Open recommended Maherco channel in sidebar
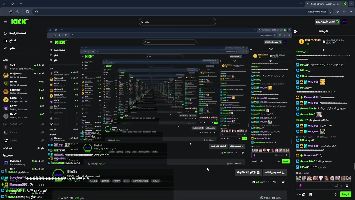 [24, 162]
